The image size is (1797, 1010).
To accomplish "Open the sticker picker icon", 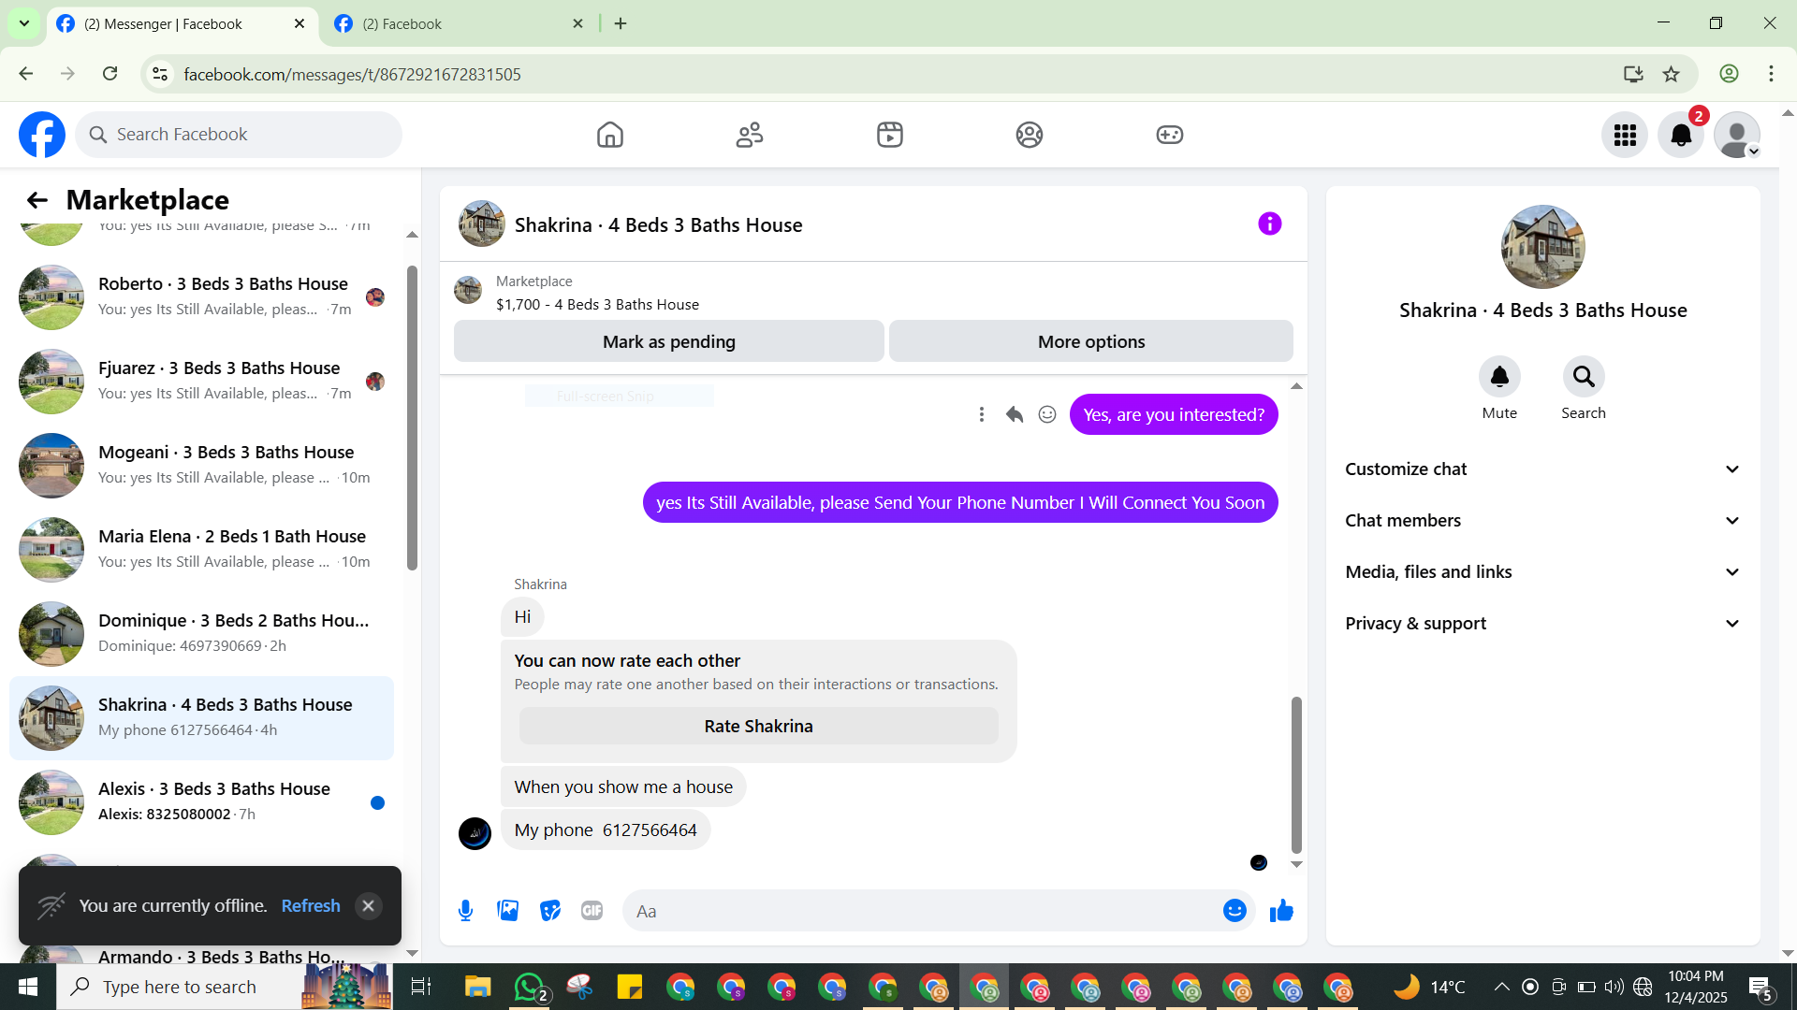I will (x=550, y=911).
